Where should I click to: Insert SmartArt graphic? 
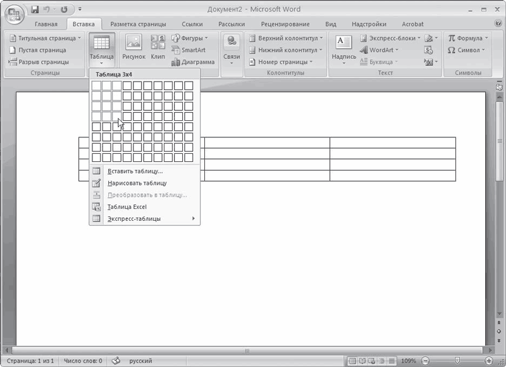pyautogui.click(x=188, y=50)
